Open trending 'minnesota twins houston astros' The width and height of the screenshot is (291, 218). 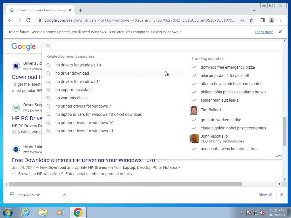click(229, 149)
